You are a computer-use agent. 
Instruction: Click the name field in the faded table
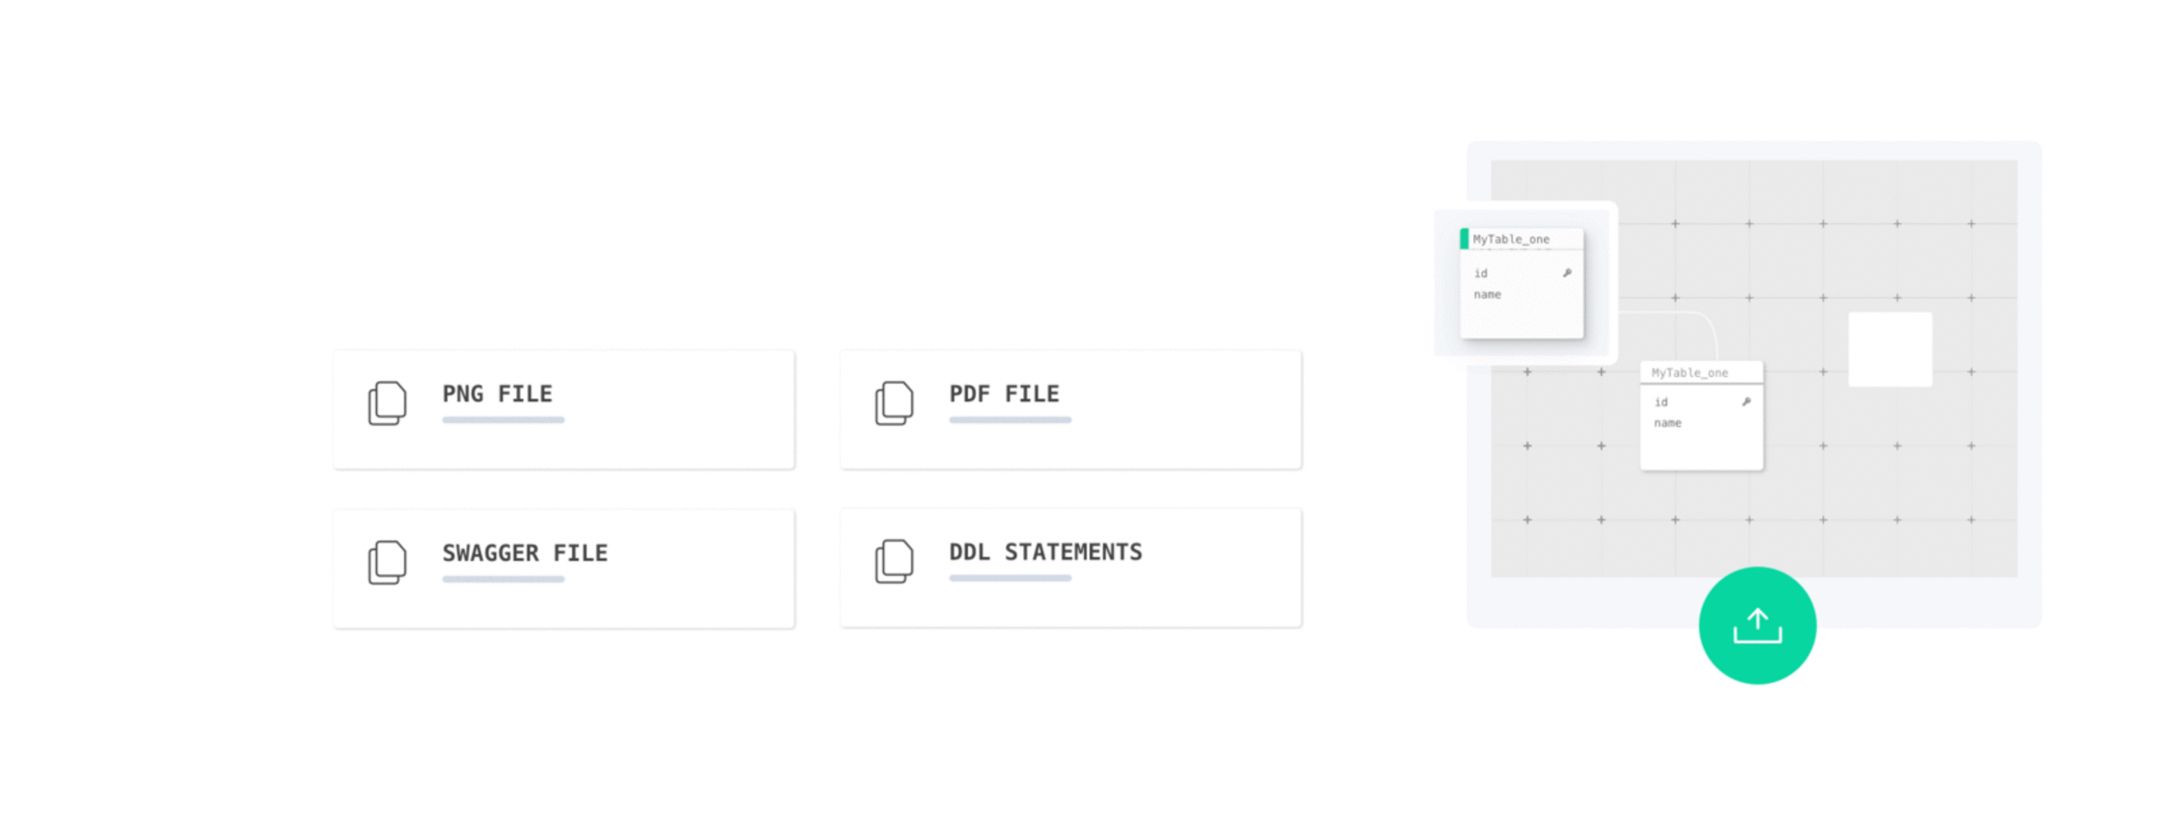coord(1667,423)
